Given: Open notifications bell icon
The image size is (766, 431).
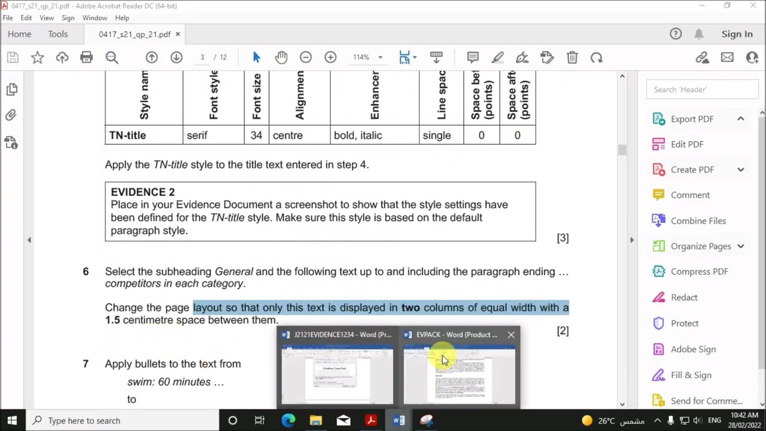Looking at the screenshot, I should 699,34.
